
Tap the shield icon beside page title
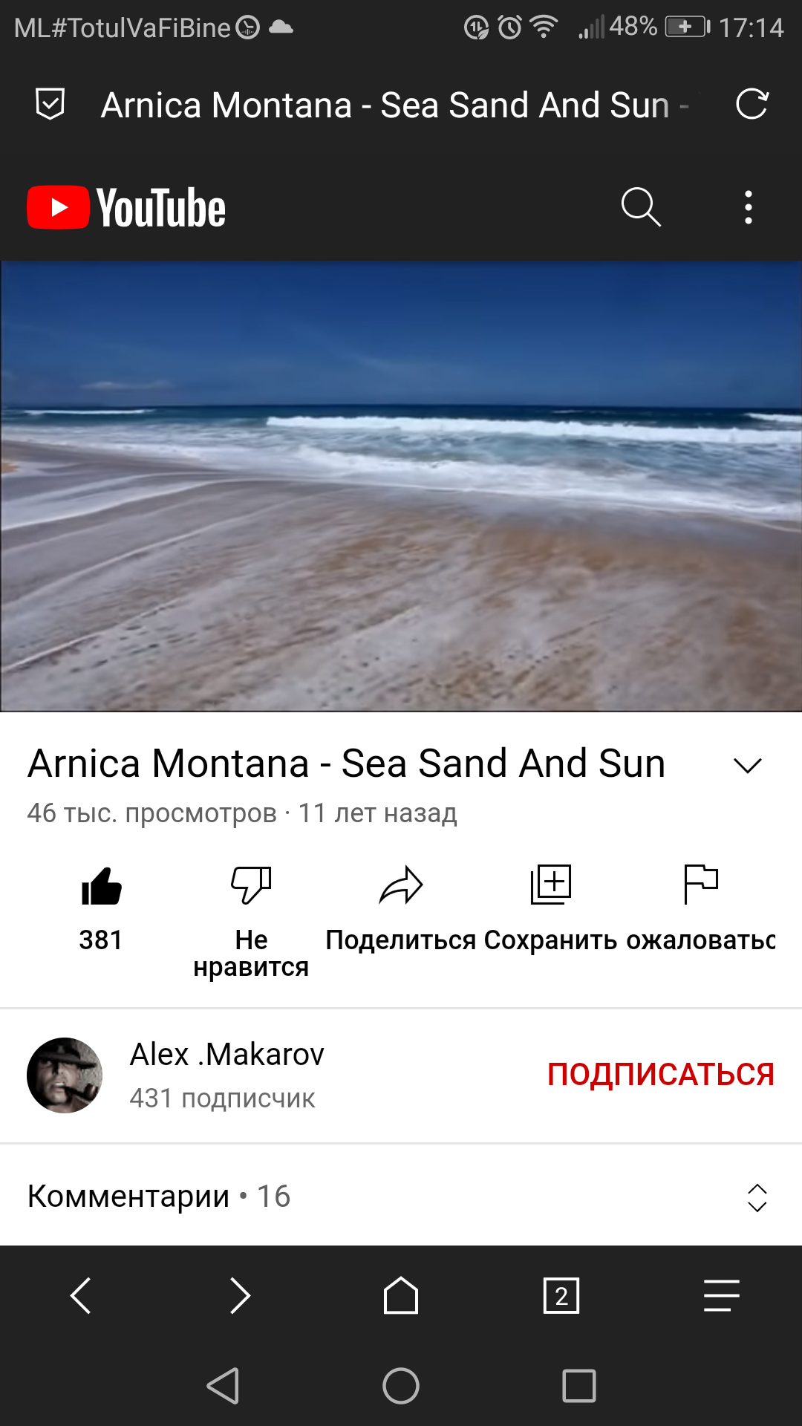[50, 104]
